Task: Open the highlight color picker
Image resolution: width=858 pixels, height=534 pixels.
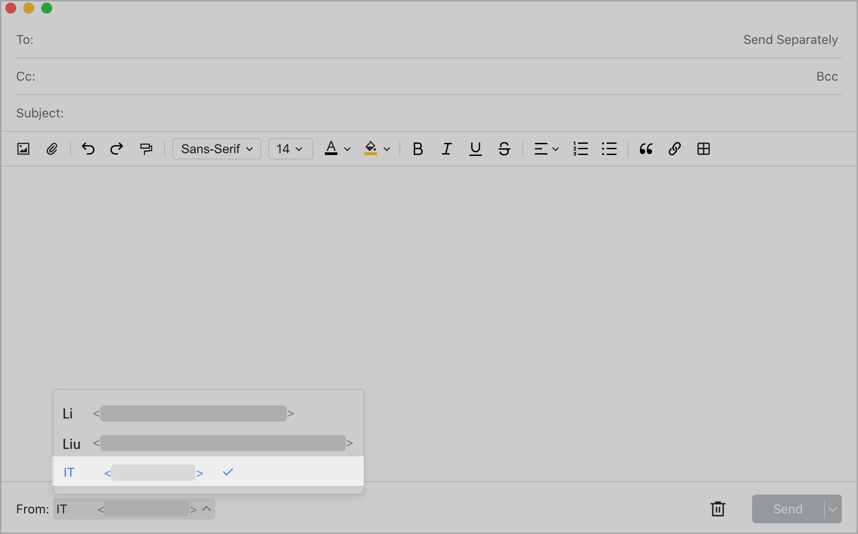Action: click(x=376, y=149)
